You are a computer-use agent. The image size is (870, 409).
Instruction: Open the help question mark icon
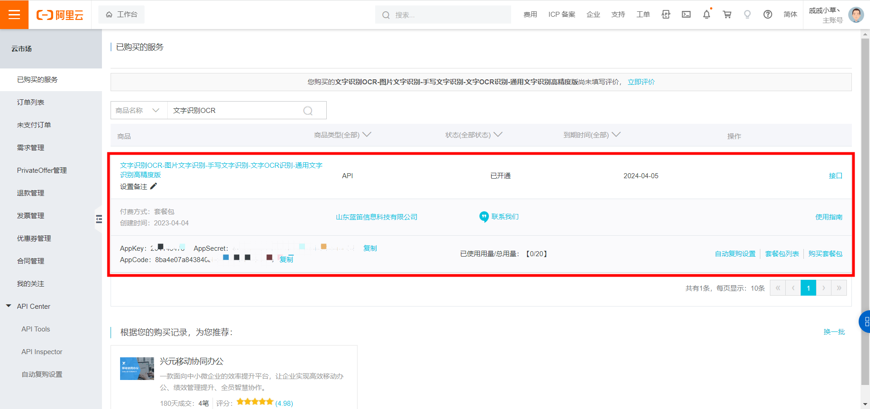click(768, 15)
